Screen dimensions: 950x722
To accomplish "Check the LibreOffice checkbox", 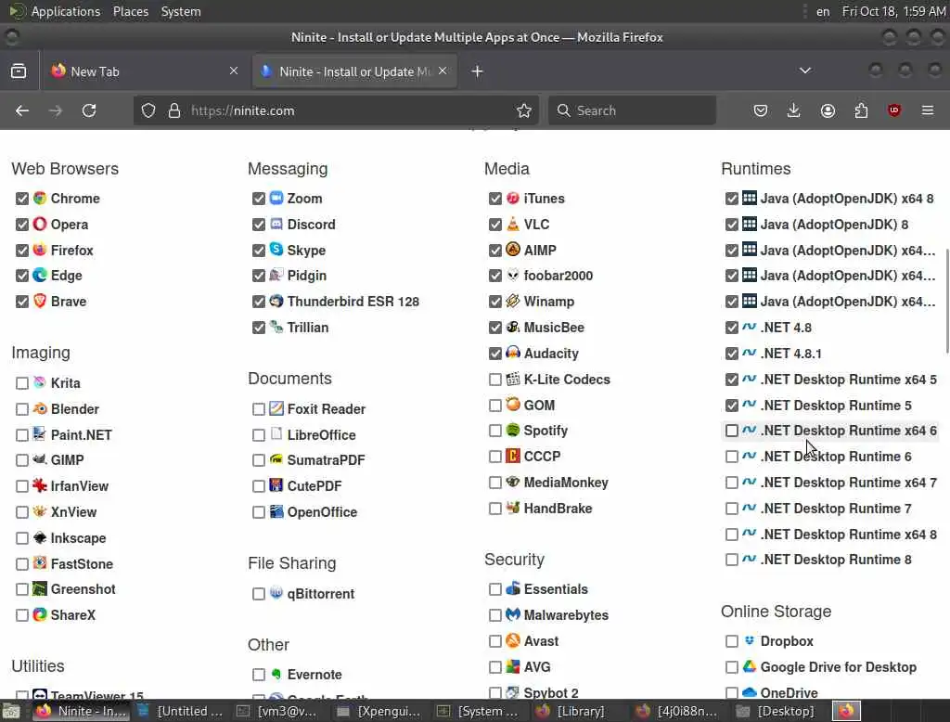I will (259, 435).
